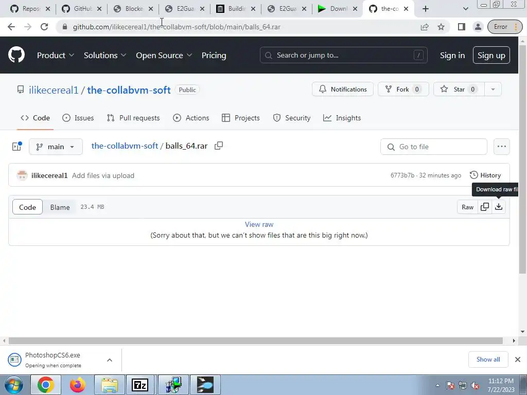Click the Download raw file icon
This screenshot has width=527, height=395.
[x=499, y=207]
